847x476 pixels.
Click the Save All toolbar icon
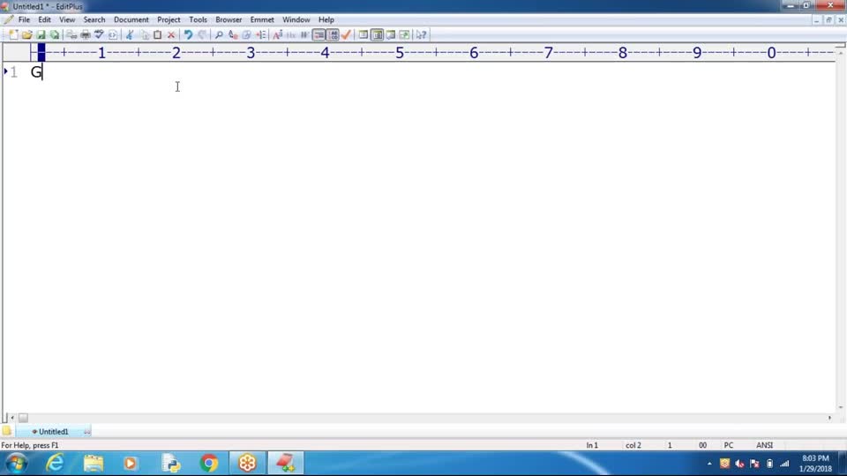(x=55, y=35)
